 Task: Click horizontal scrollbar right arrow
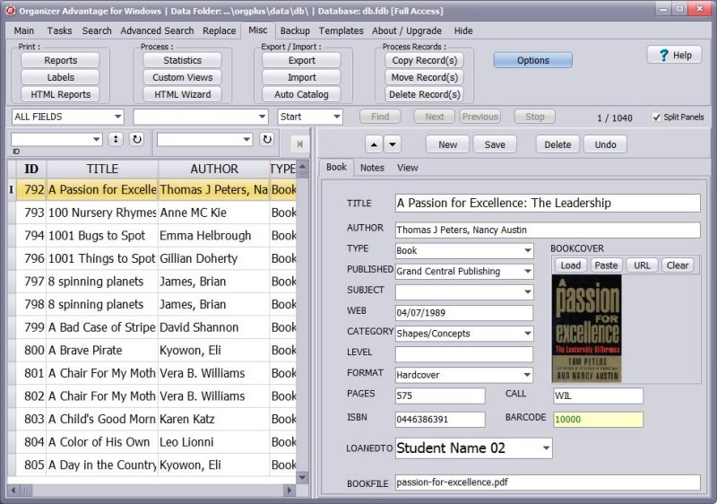pyautogui.click(x=289, y=491)
